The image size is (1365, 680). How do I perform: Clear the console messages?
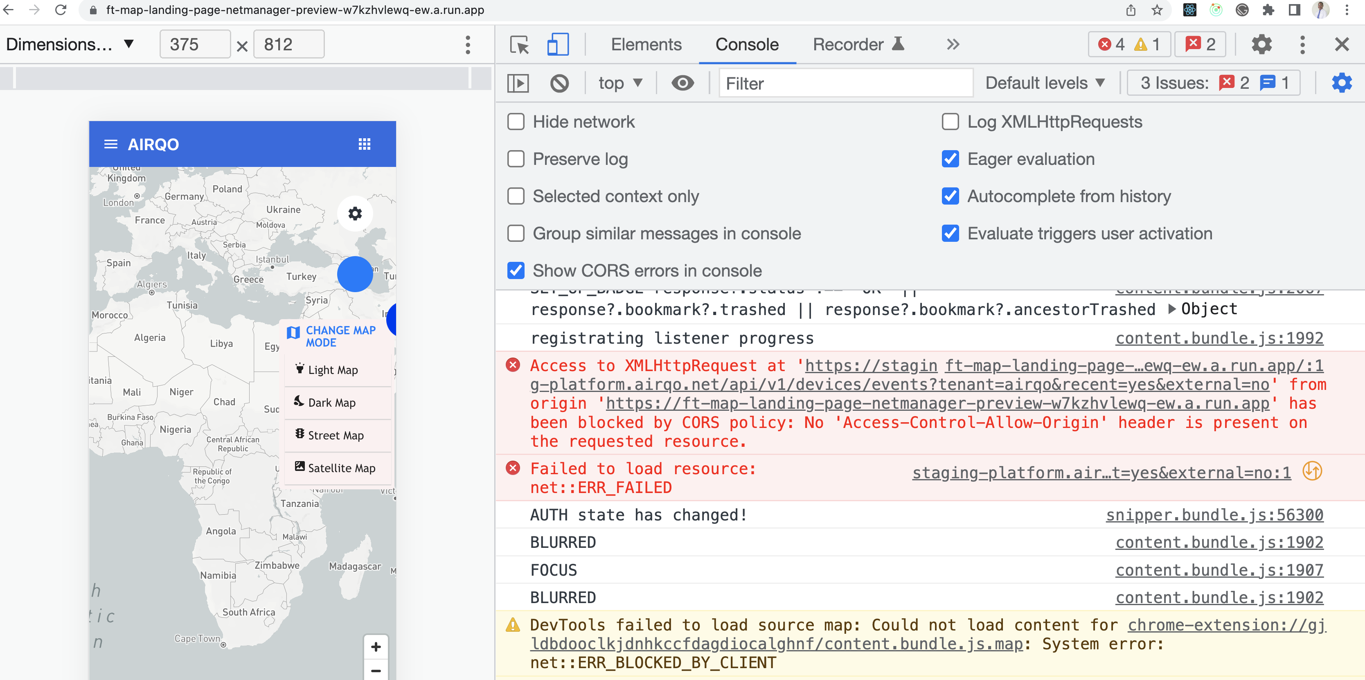[560, 83]
